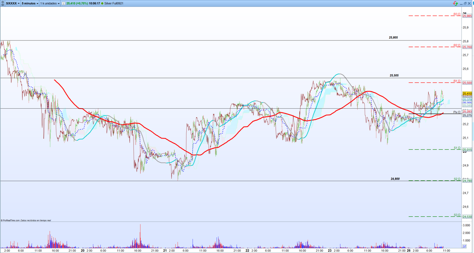Click the 24,800 horizontal line label
Viewport: 474px width, 253px height.
(395, 179)
